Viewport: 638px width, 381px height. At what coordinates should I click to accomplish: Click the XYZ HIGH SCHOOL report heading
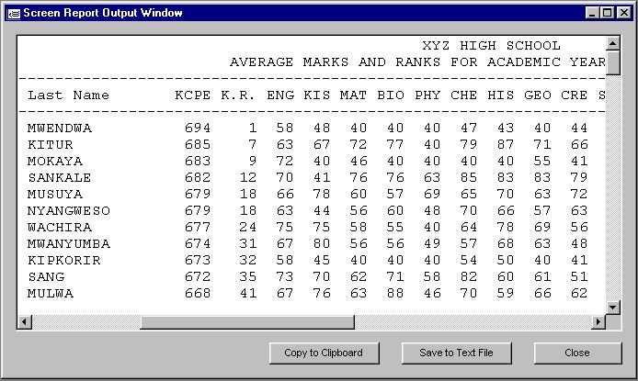click(491, 45)
